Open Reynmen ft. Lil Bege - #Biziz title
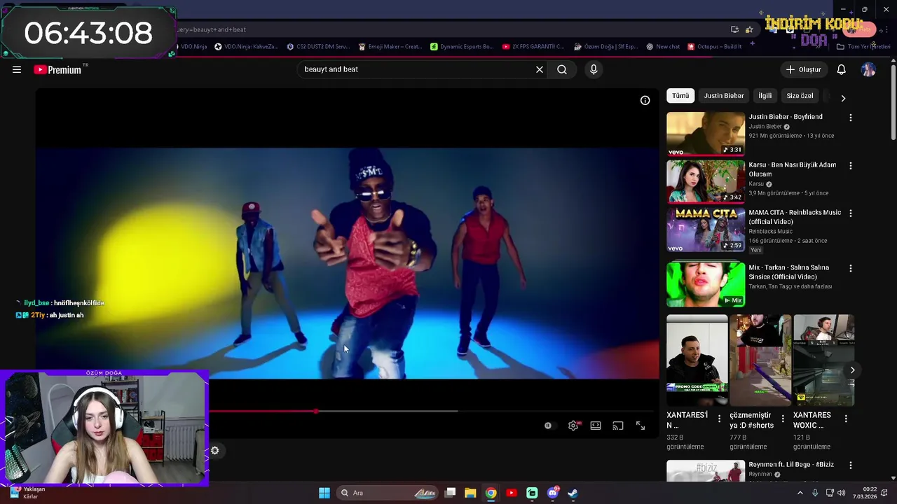Screen dimensions: 897x504 [791, 465]
